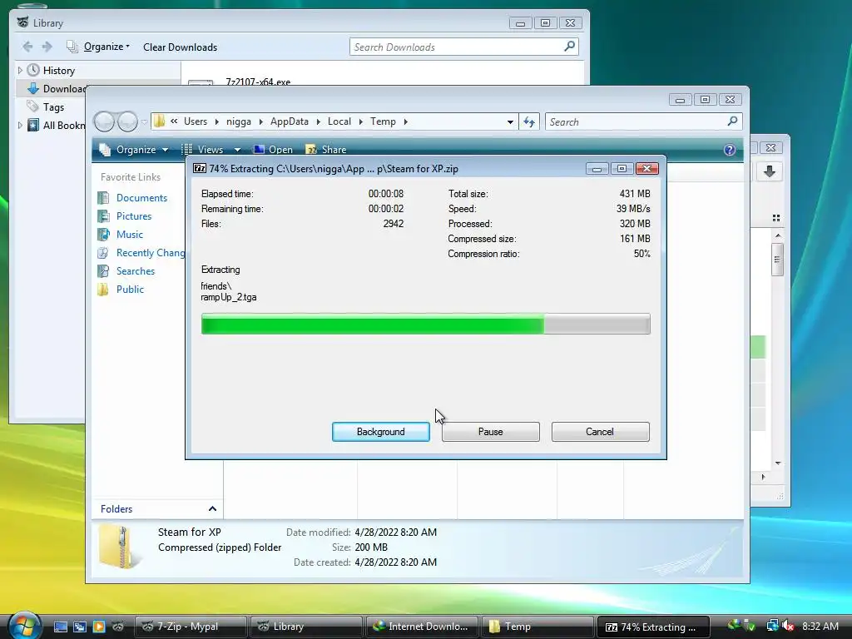Open Organize menu in Explorer toolbar

pos(134,150)
